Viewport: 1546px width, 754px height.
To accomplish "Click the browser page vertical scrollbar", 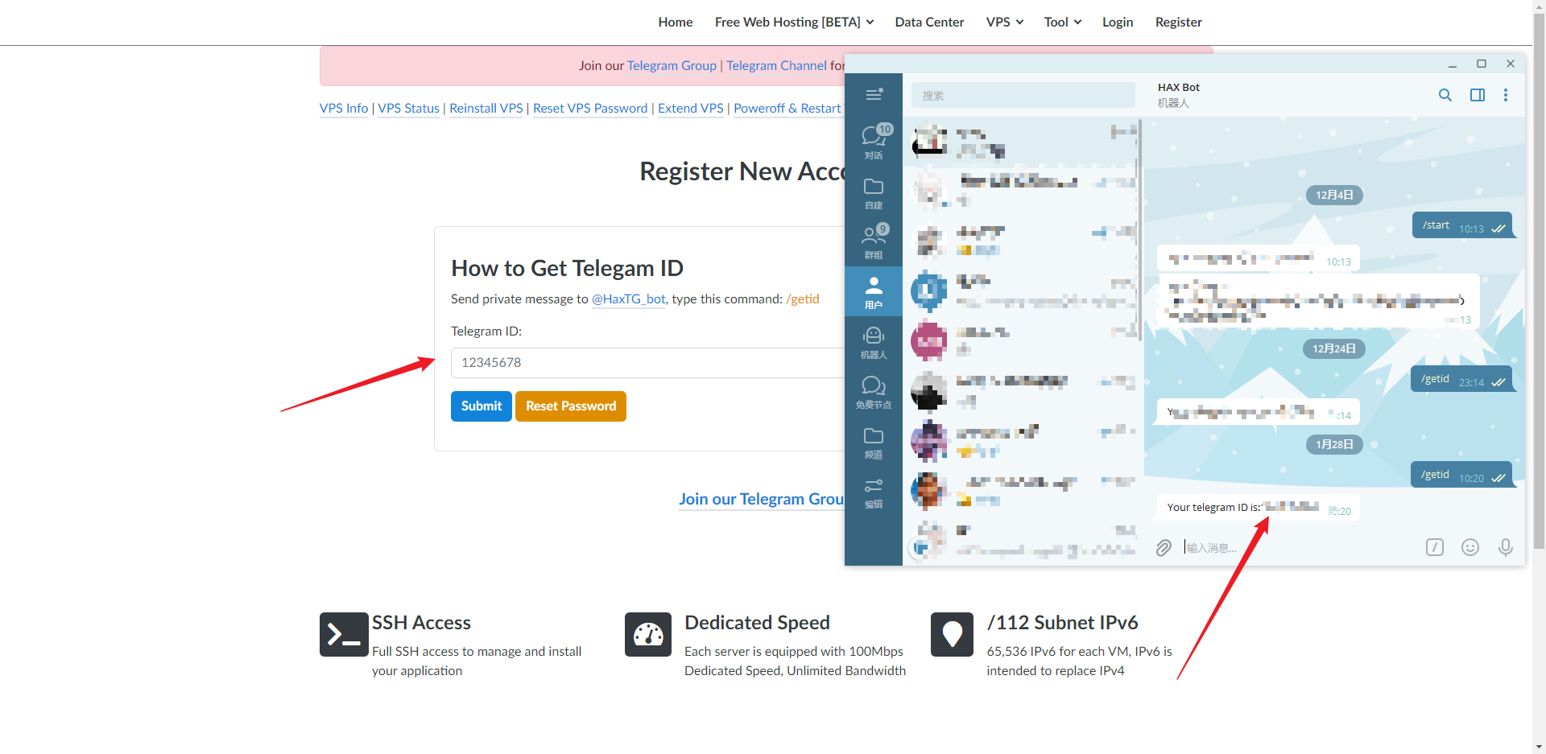I will pos(1539,282).
